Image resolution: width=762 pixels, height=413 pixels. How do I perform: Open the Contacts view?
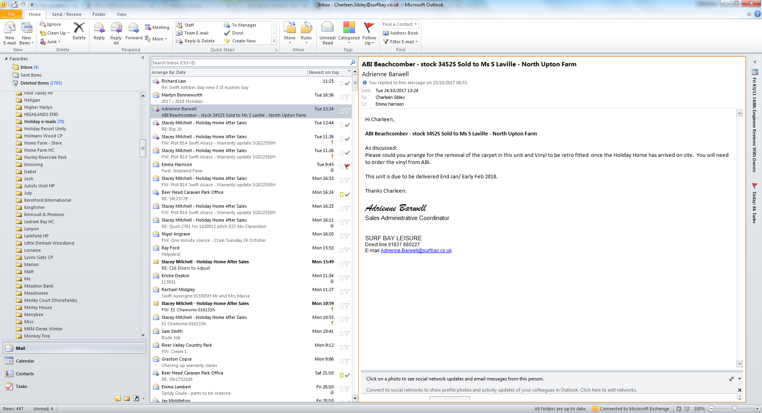[75, 374]
